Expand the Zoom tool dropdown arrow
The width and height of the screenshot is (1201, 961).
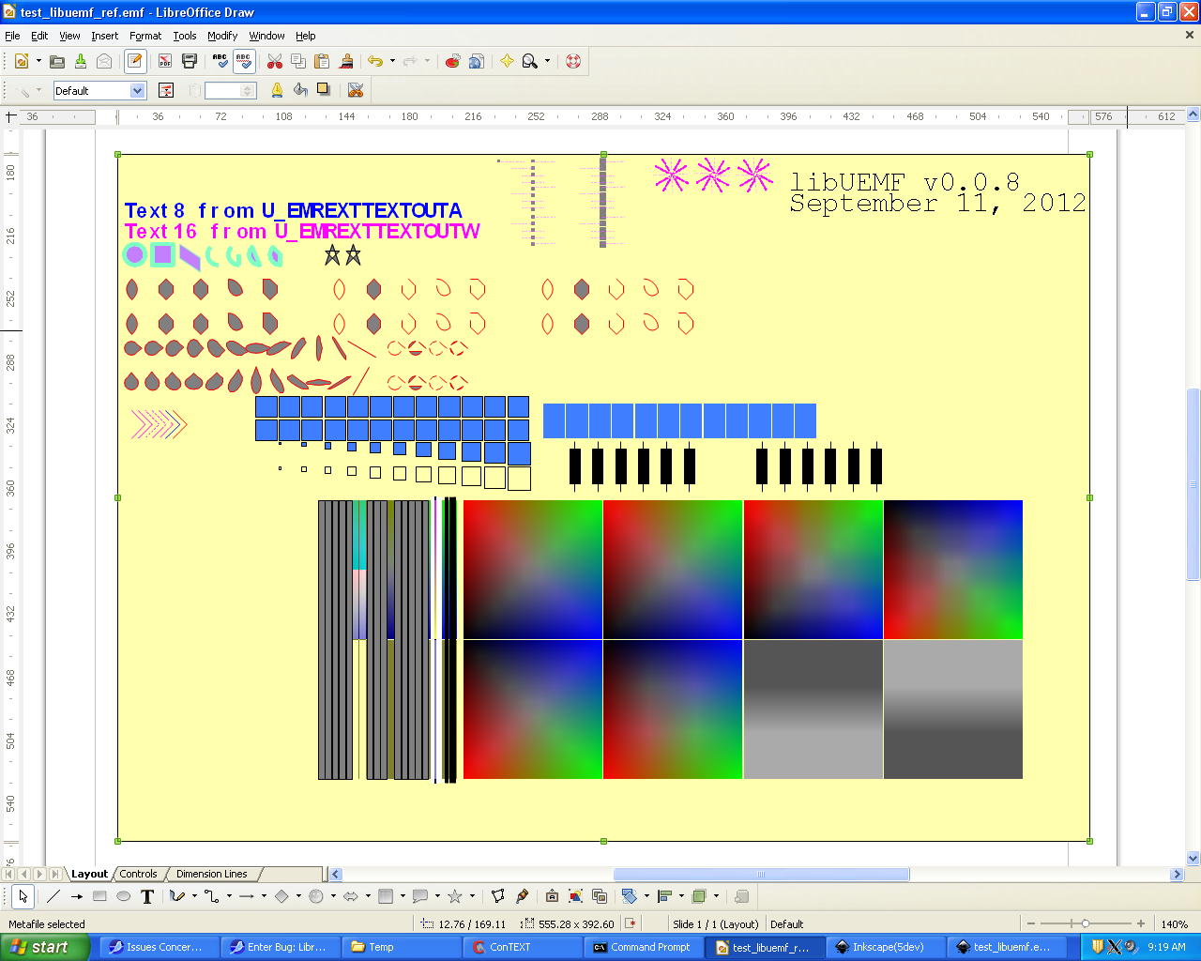[547, 61]
